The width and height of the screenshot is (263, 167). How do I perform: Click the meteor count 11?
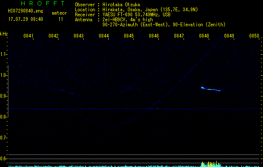61,19
